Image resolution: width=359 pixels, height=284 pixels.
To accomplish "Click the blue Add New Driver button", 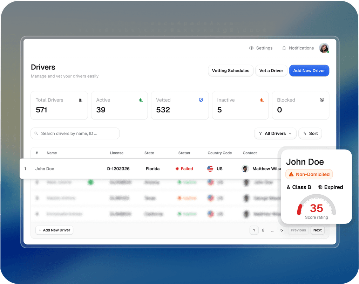I will pos(309,70).
